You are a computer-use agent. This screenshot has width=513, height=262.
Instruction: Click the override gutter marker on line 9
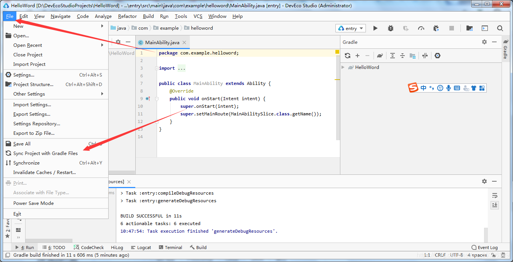pos(148,99)
